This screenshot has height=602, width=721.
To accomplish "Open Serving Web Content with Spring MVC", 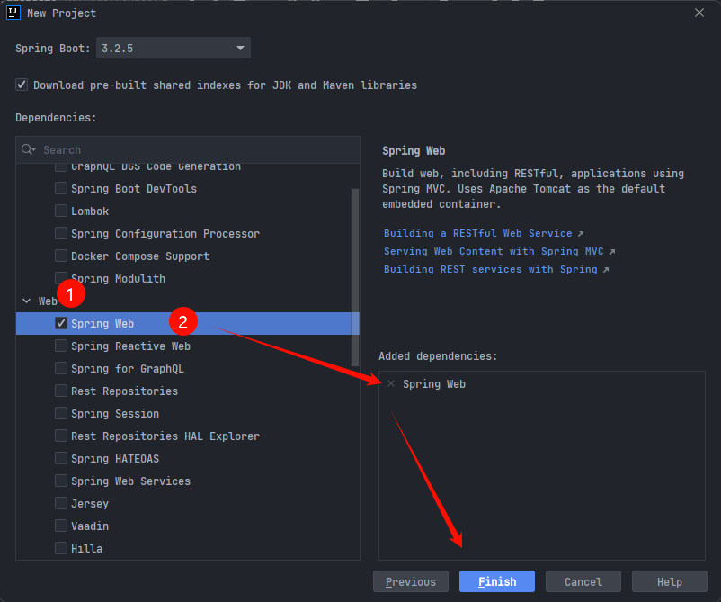I will point(494,251).
